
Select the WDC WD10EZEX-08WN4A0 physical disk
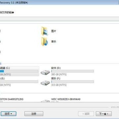[66, 99]
